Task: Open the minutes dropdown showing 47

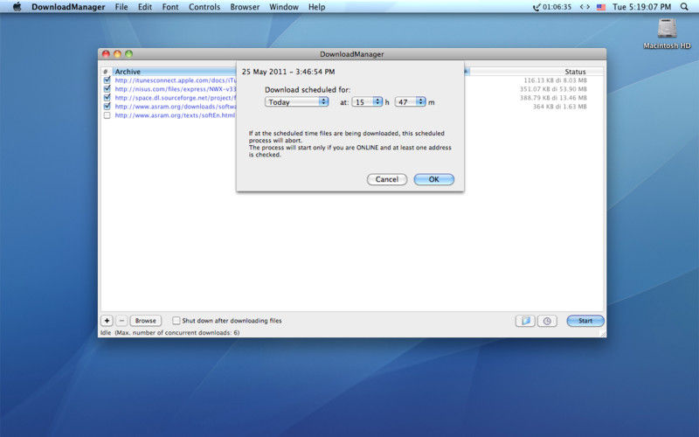Action: [x=411, y=102]
